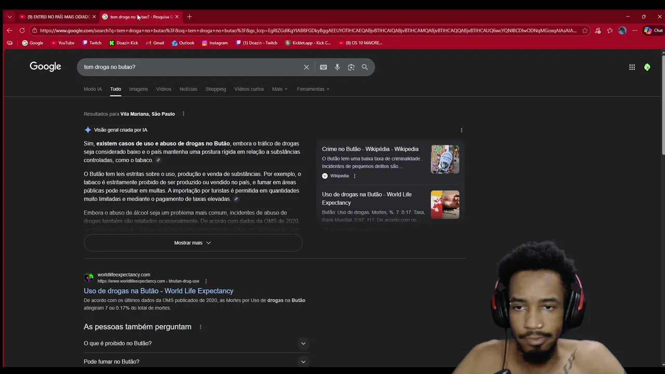Open the Google account avatar
This screenshot has width=665, height=374.
(647, 67)
